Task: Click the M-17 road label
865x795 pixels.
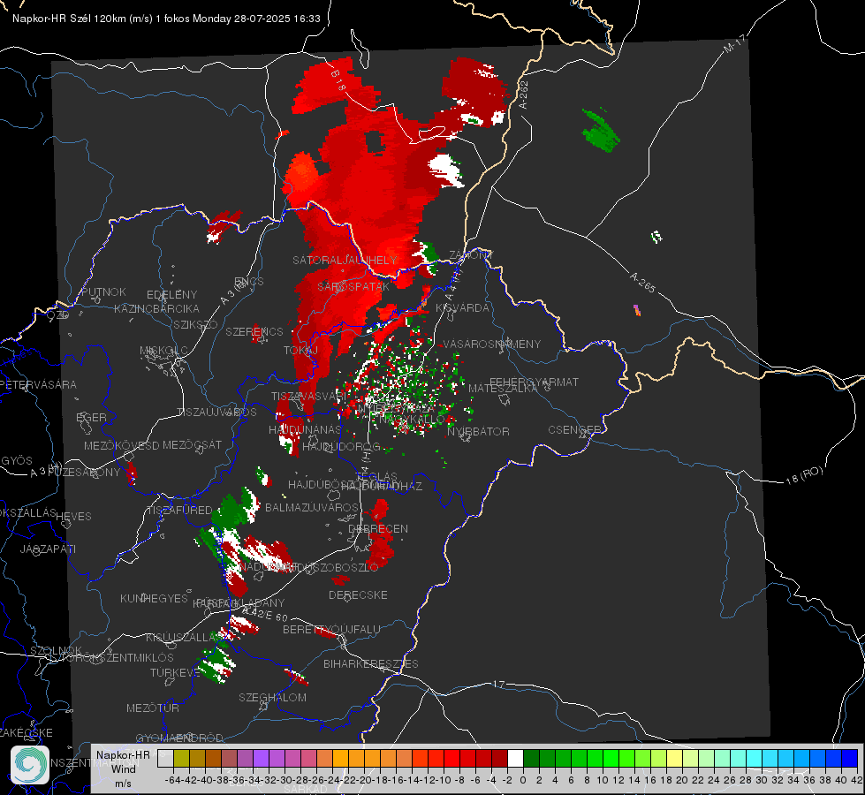Action: point(734,43)
